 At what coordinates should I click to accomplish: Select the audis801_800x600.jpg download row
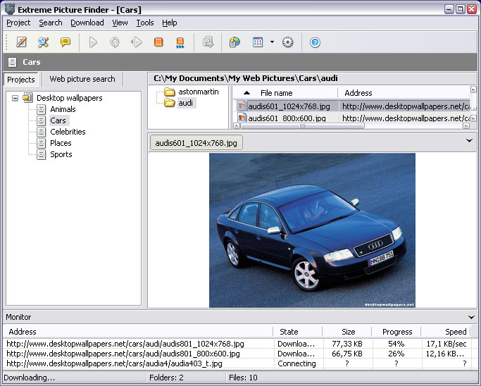240,354
